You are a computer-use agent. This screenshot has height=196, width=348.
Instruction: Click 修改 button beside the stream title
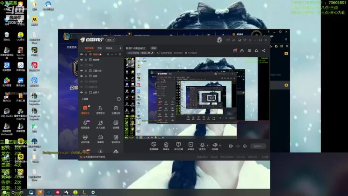(154, 48)
